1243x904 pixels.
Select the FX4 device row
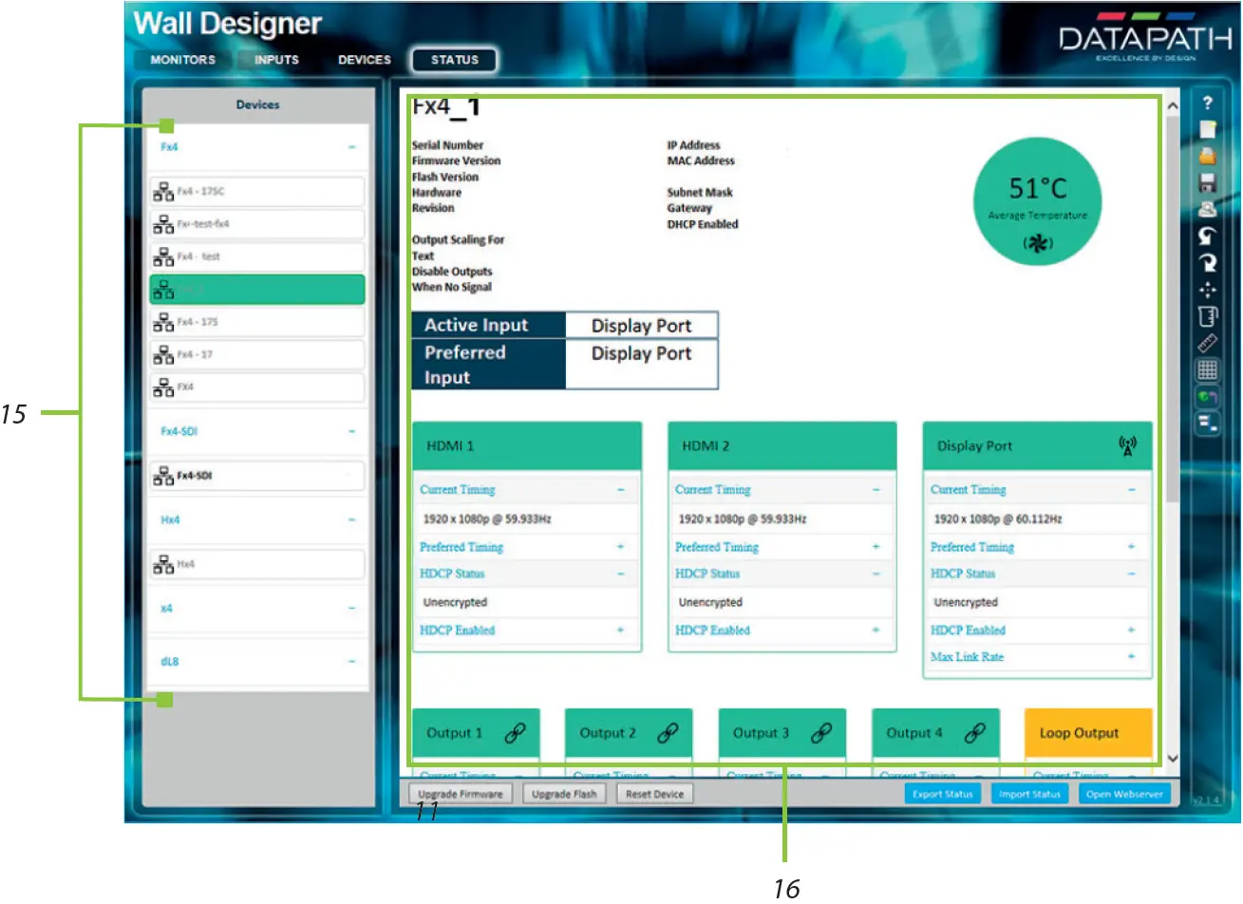coord(257,387)
